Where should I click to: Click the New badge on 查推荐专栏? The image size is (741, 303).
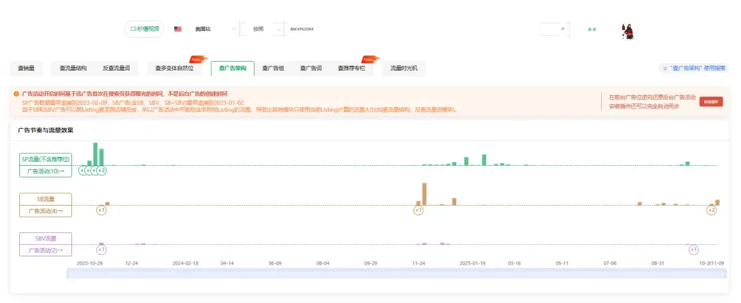coord(370,60)
